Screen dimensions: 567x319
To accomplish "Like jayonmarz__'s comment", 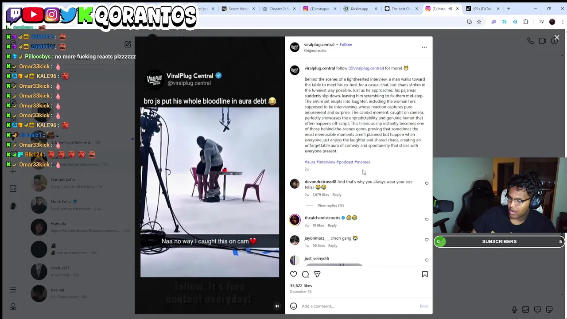I will click(427, 240).
